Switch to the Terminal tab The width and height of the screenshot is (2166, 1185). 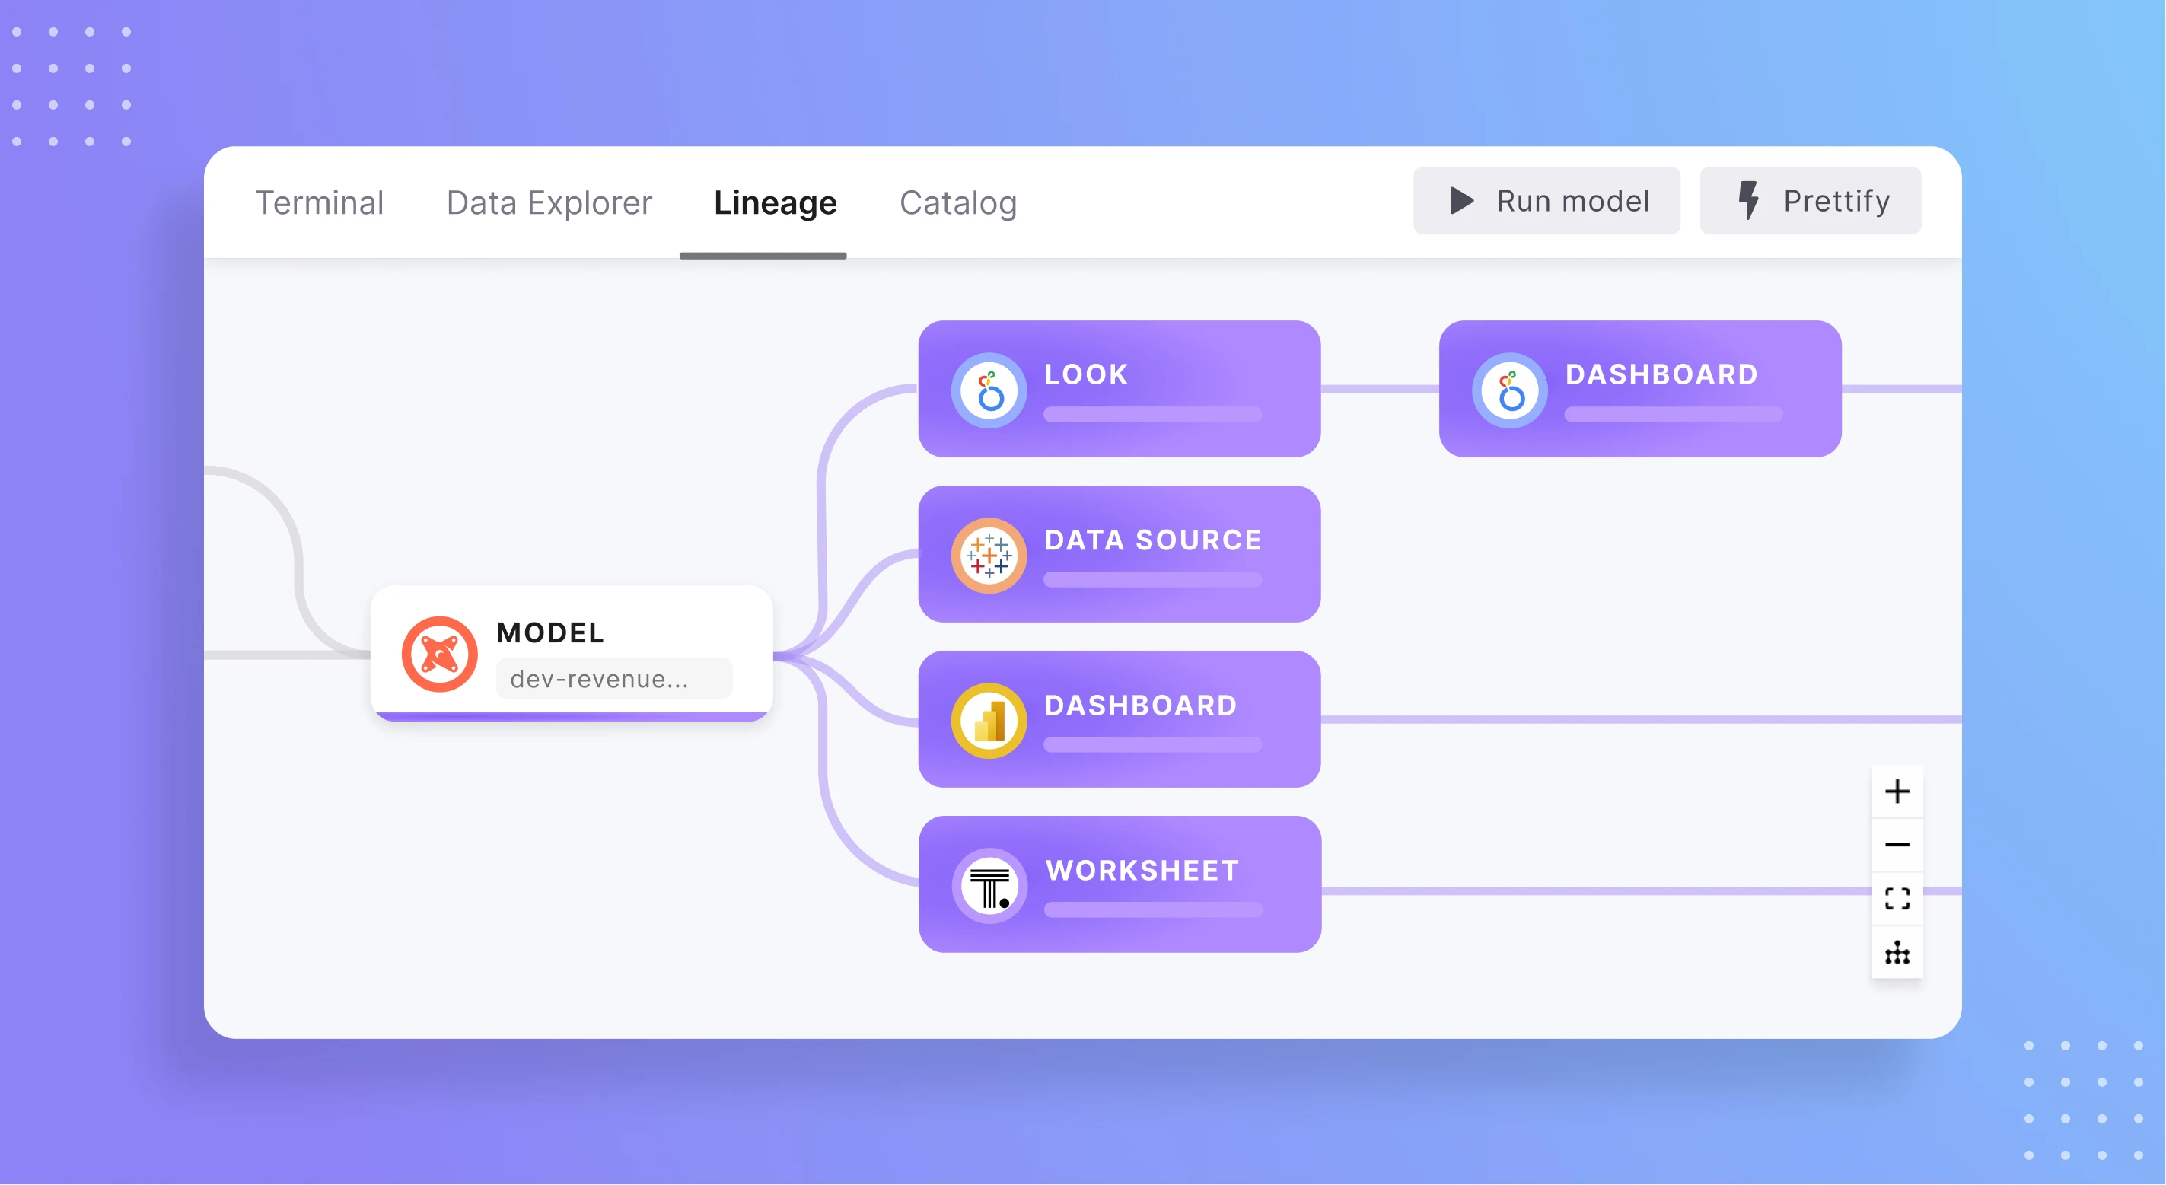[320, 202]
